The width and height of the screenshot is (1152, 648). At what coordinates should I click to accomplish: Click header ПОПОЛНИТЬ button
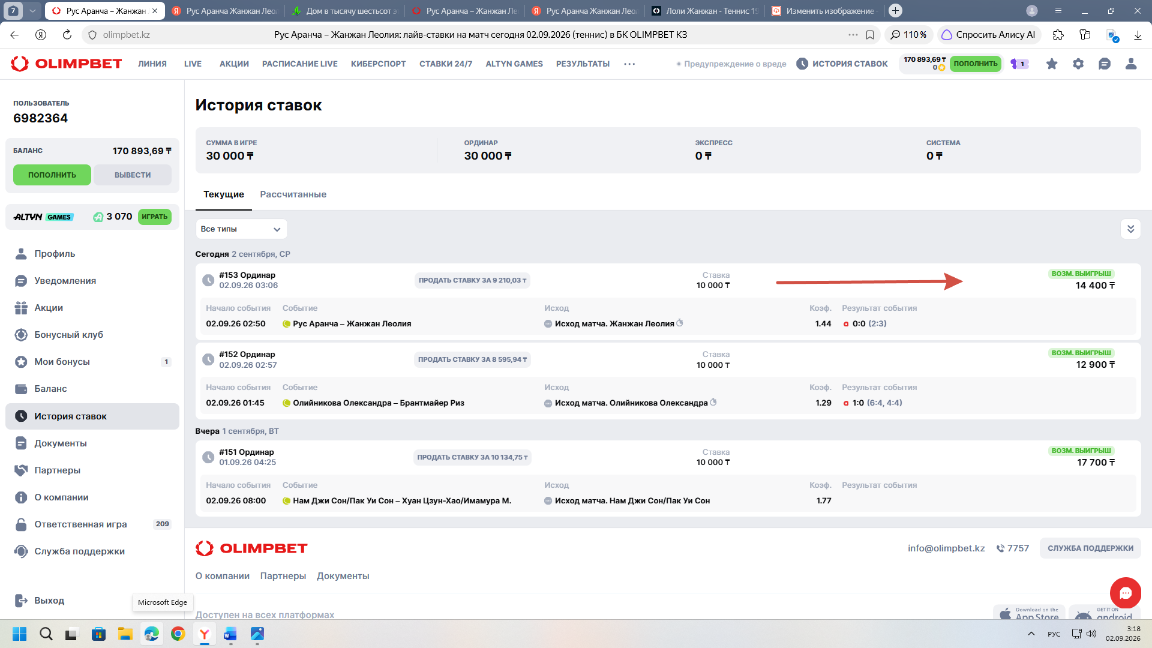[976, 64]
